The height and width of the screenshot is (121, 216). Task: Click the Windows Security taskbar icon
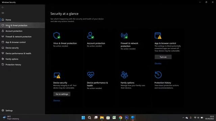click(x=133, y=118)
